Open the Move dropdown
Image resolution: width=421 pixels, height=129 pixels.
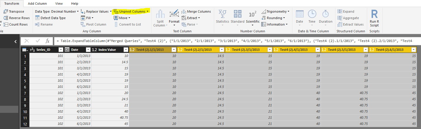tap(122, 18)
